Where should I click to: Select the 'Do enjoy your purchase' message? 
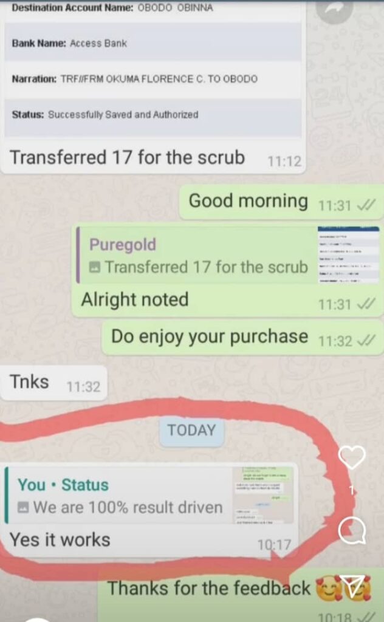242,337
